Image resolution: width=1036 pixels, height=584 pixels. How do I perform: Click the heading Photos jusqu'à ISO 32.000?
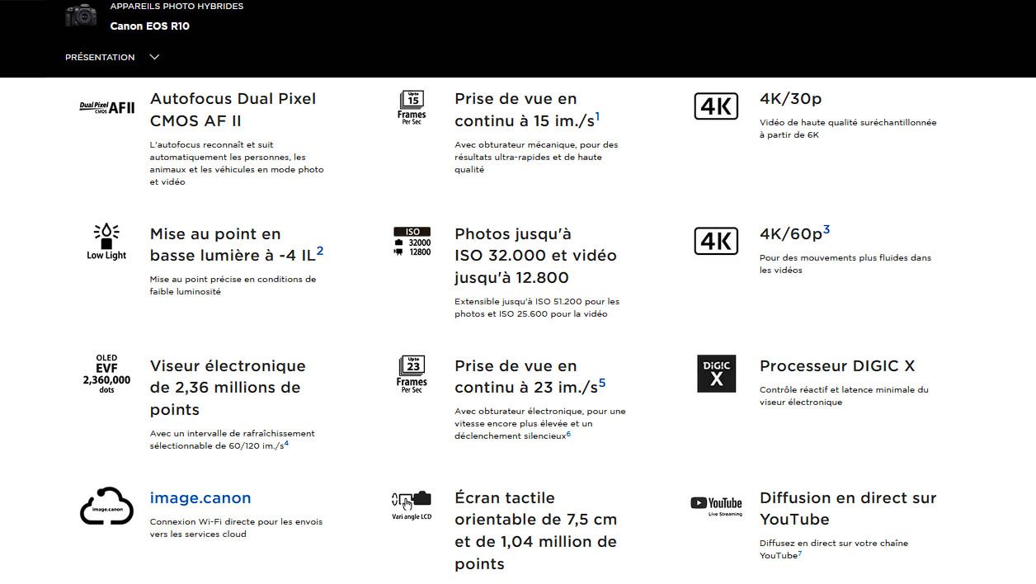(535, 256)
